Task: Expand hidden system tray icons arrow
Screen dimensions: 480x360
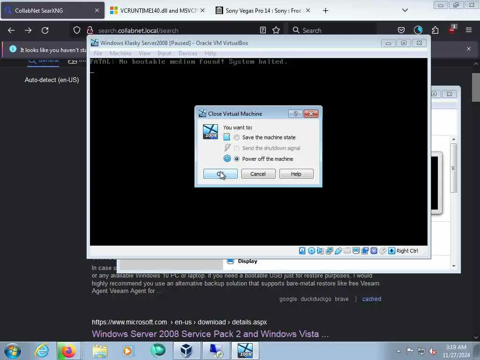Action: click(398, 351)
